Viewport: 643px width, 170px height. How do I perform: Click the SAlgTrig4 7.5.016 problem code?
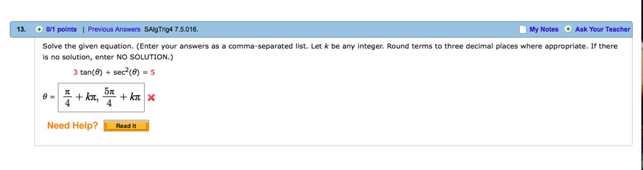pyautogui.click(x=171, y=29)
